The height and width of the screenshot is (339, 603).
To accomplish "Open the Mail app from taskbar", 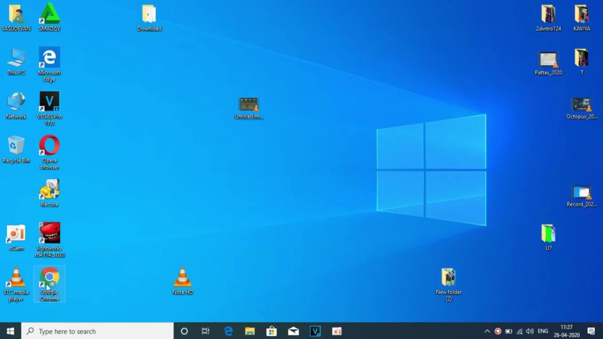I will pyautogui.click(x=293, y=331).
